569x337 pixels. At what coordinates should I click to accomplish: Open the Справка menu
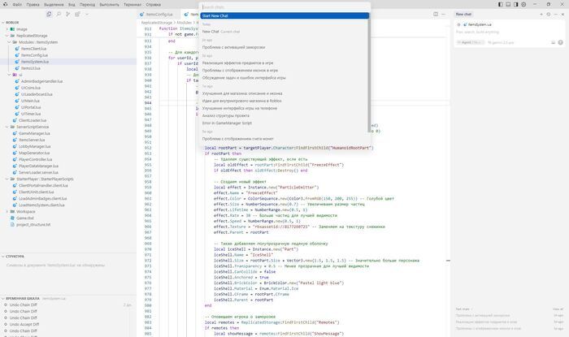pyautogui.click(x=153, y=5)
